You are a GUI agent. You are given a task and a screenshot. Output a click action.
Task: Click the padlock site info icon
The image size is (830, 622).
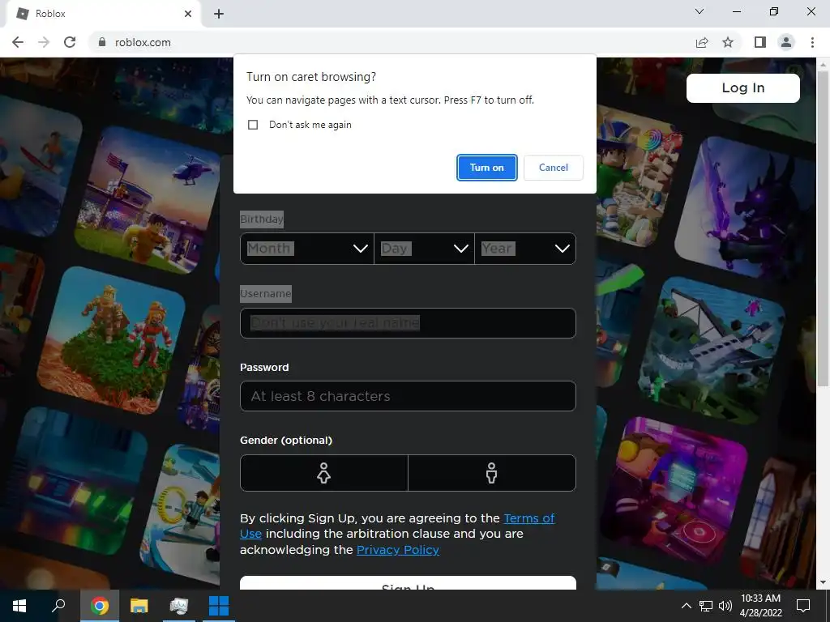102,42
